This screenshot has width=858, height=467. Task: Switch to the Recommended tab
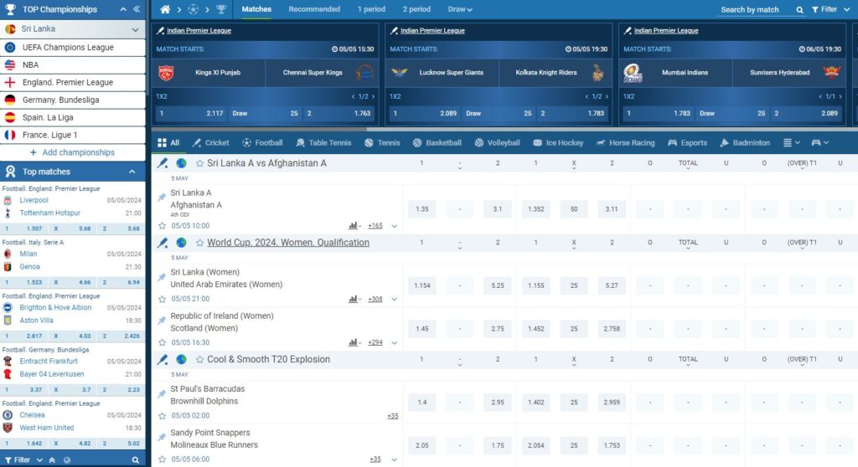click(x=314, y=9)
